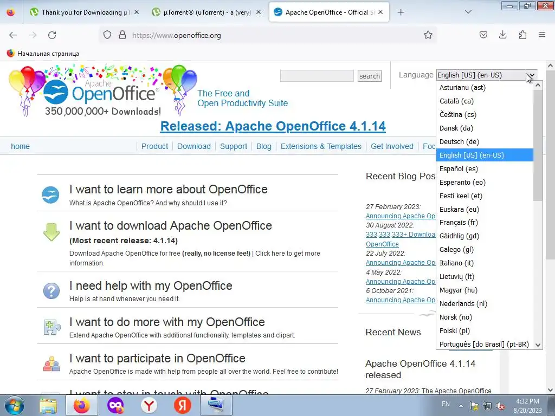
Task: Select Asturianu (ast) language
Action: tap(485, 88)
